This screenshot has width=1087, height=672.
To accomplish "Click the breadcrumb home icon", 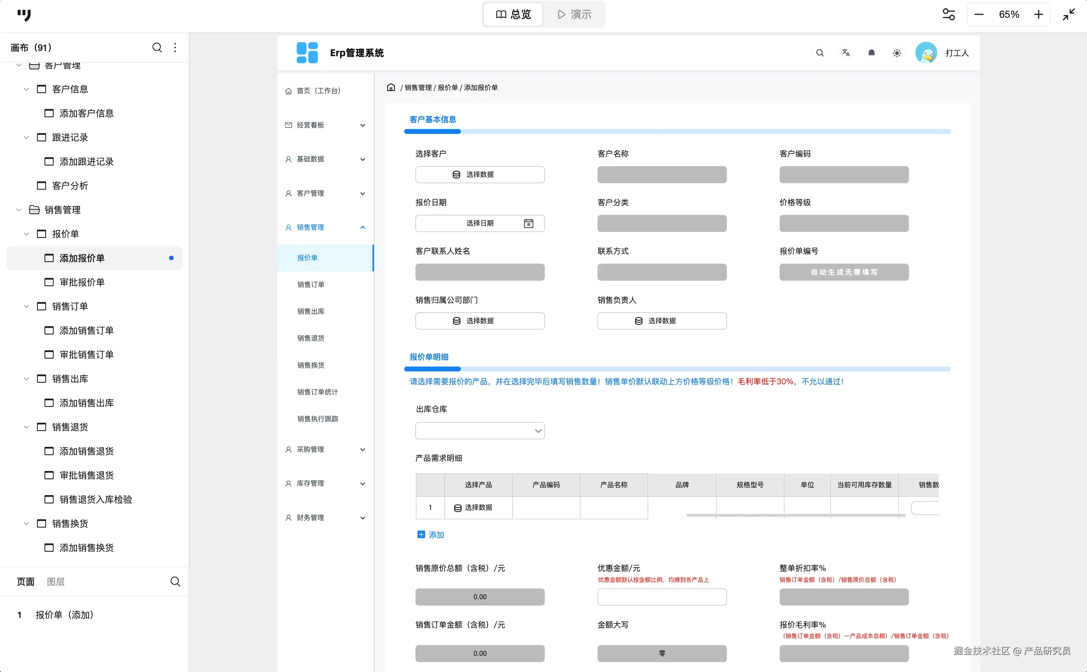I will pos(391,87).
